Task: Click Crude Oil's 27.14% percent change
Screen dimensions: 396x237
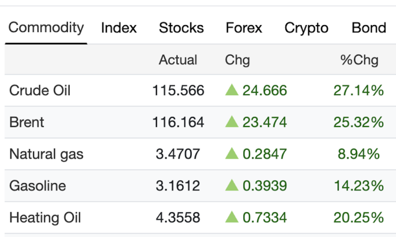Action: pyautogui.click(x=358, y=91)
